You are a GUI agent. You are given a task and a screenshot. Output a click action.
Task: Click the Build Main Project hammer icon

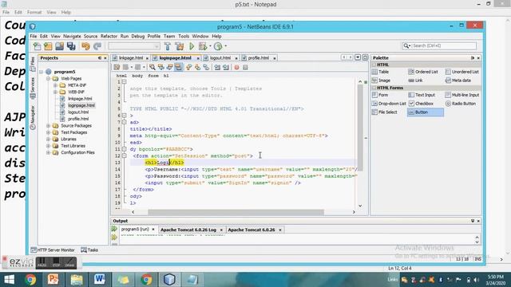click(168, 46)
